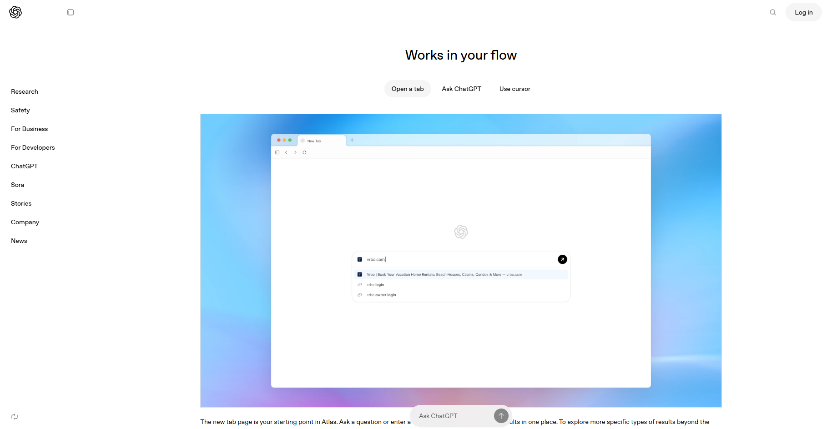Go to the Company page
Image resolution: width=832 pixels, height=429 pixels.
pyautogui.click(x=25, y=222)
